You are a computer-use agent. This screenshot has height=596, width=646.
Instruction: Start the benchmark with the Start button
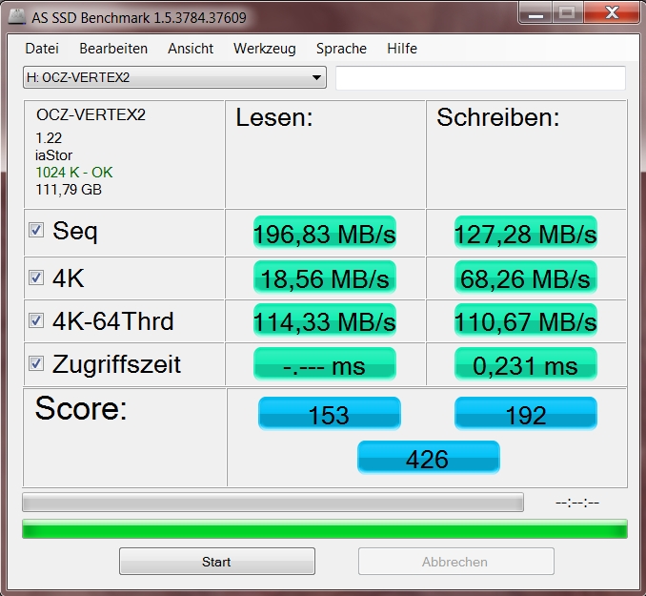[217, 562]
